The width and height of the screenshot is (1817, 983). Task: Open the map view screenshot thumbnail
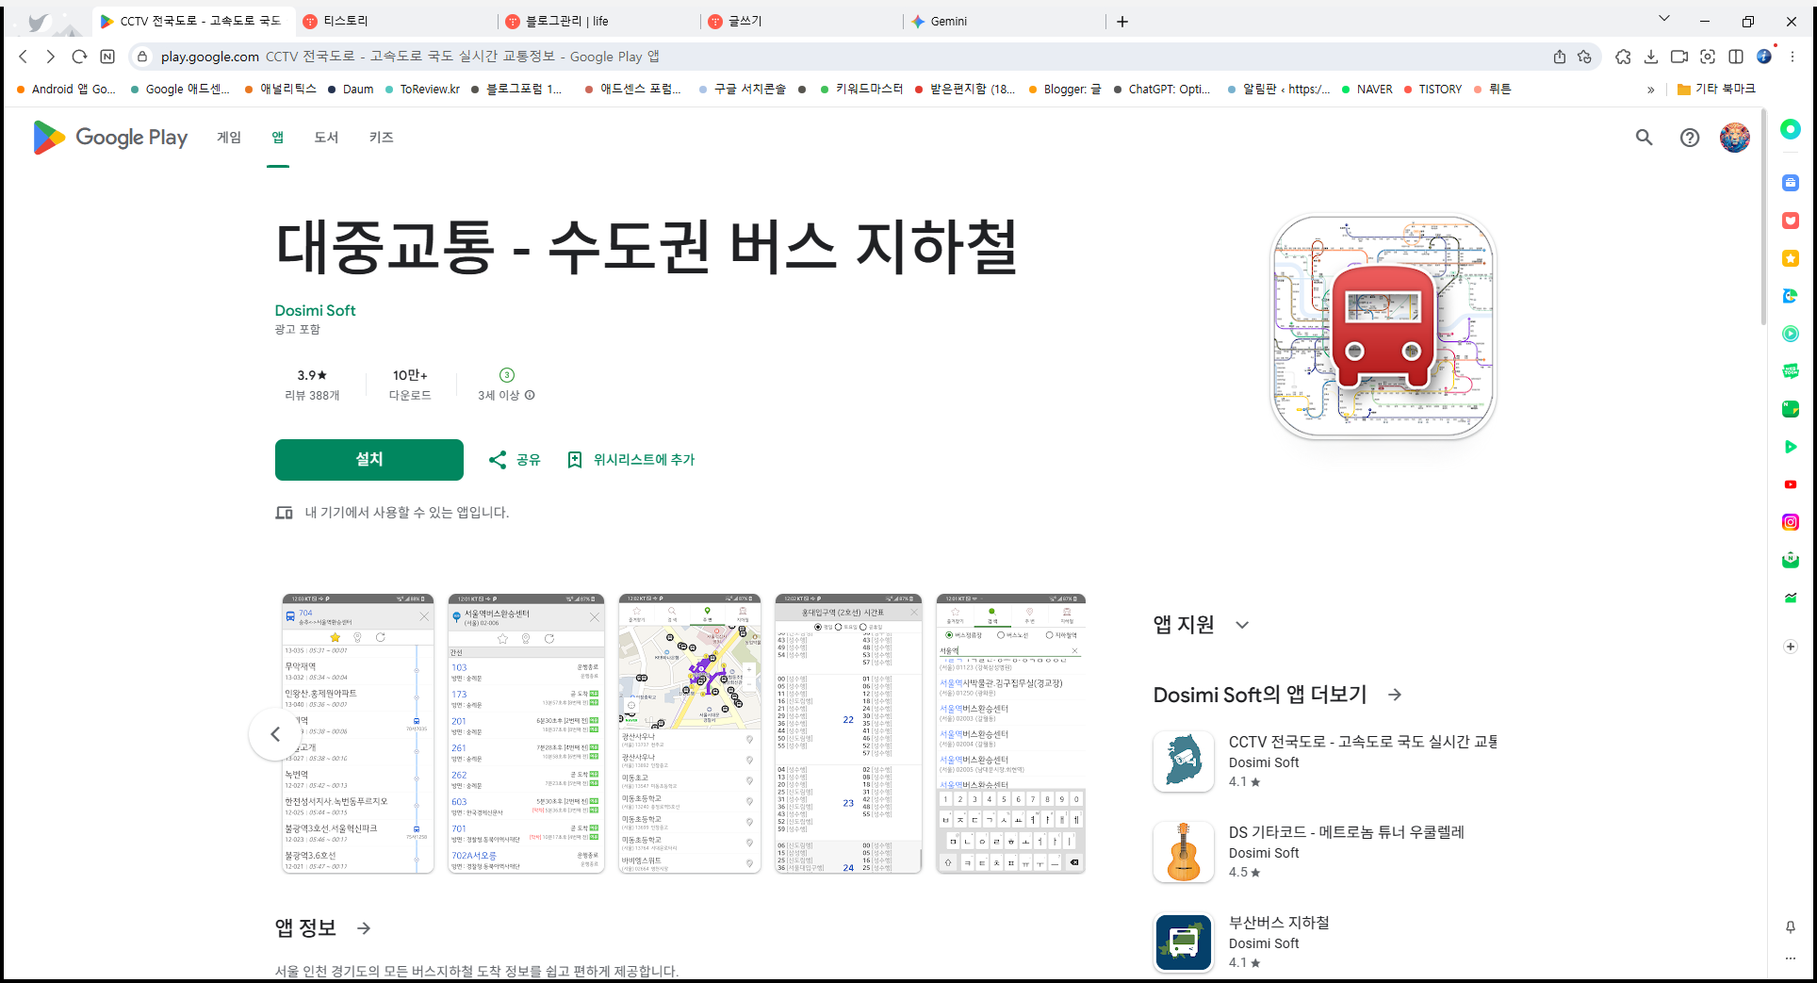(x=690, y=733)
